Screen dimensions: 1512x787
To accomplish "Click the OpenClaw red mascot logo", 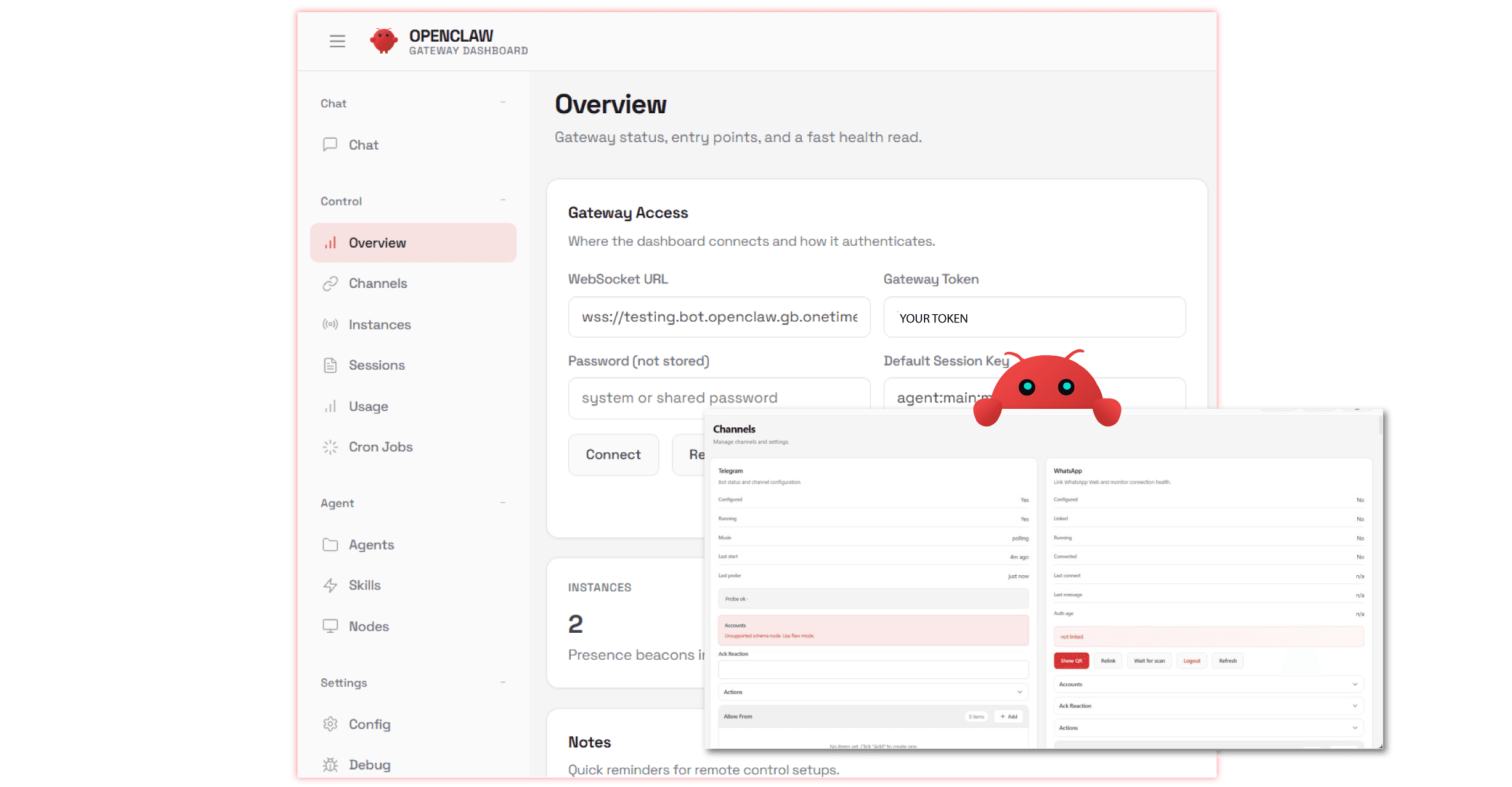I will tap(383, 41).
